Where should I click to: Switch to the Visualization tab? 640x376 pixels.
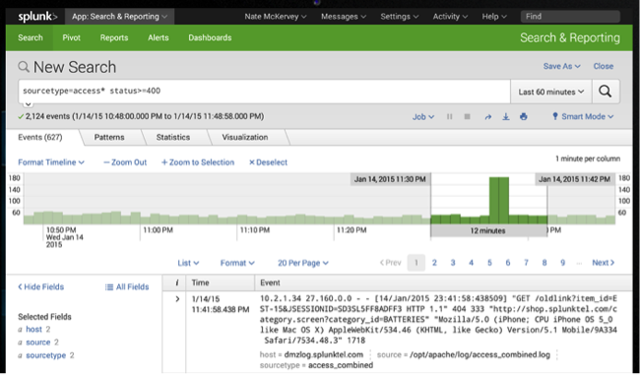pyautogui.click(x=245, y=138)
